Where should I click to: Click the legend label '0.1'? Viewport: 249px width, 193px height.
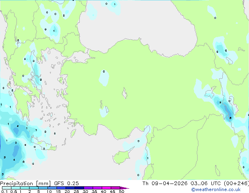click(4, 191)
